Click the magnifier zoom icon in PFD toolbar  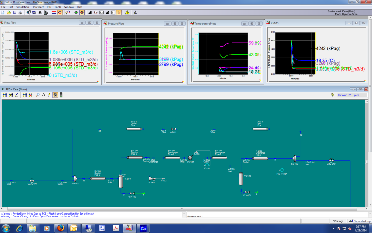coord(37,95)
